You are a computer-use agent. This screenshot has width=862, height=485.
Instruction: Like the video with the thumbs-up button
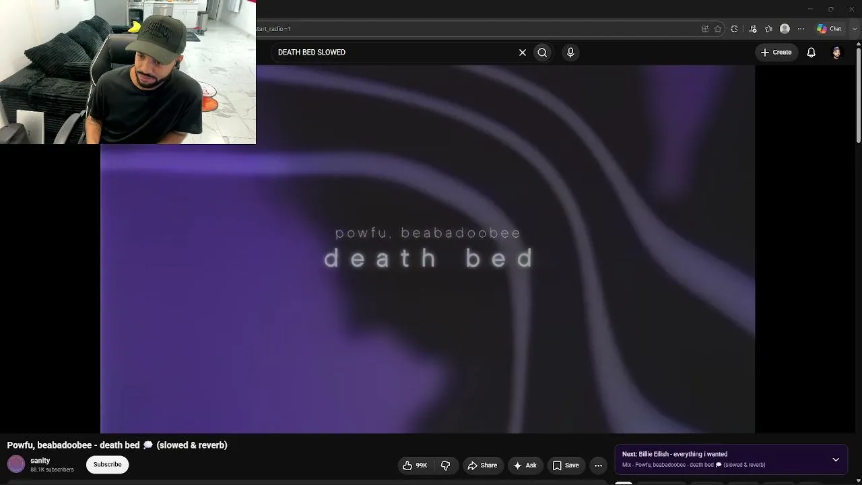(x=415, y=465)
